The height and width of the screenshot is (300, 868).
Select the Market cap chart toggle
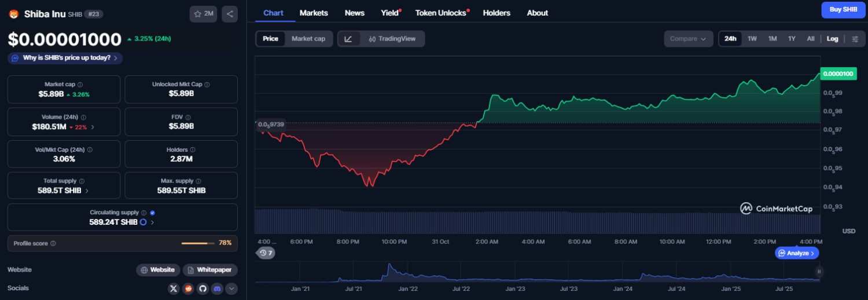coord(308,39)
